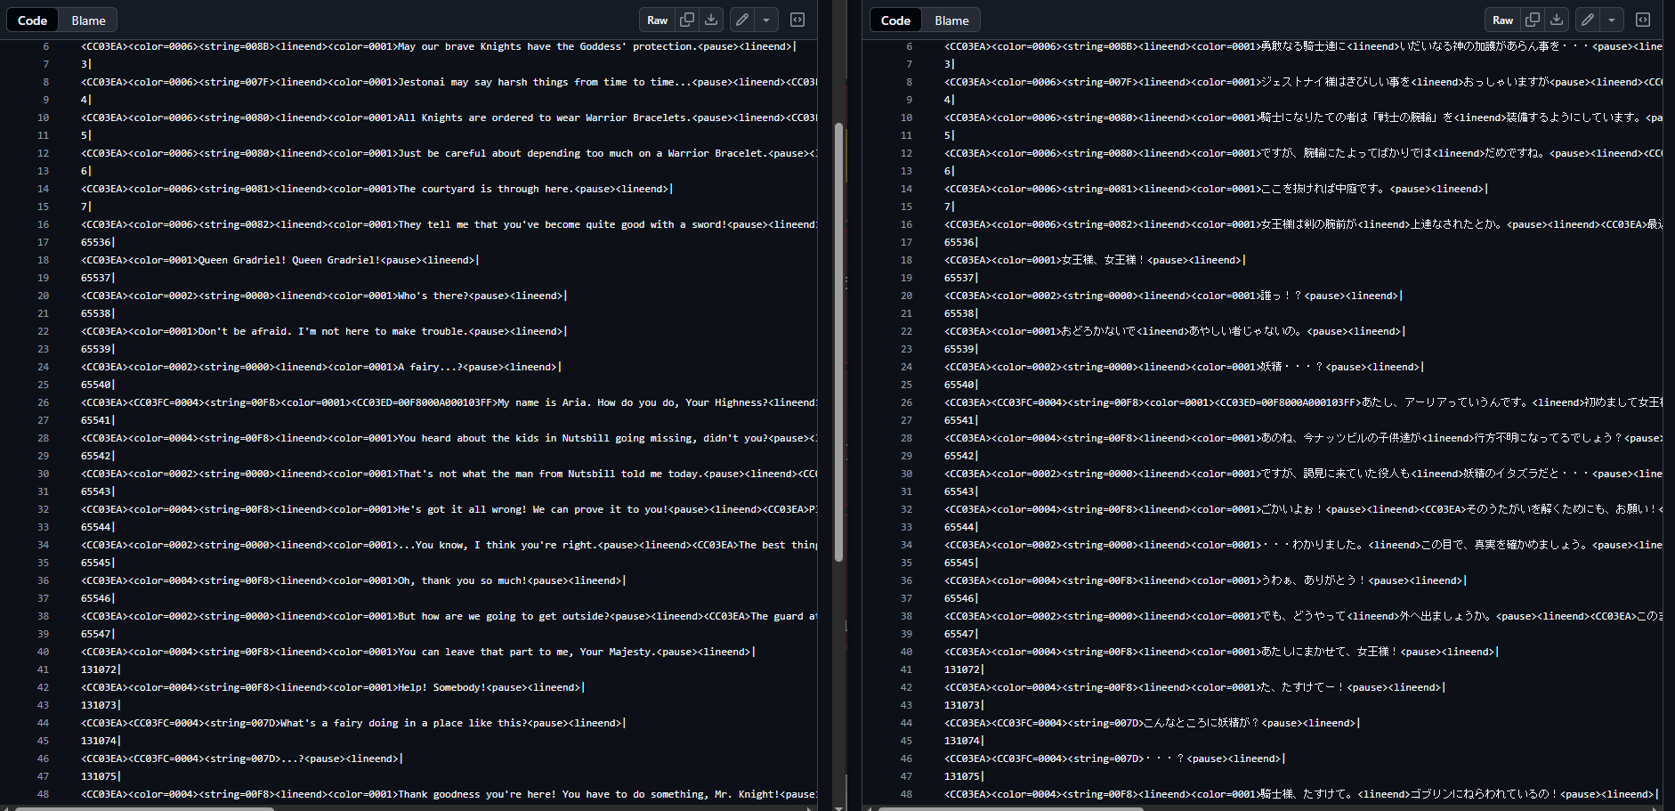Select line number 32 in right pane
Image resolution: width=1675 pixels, height=811 pixels.
tap(907, 509)
